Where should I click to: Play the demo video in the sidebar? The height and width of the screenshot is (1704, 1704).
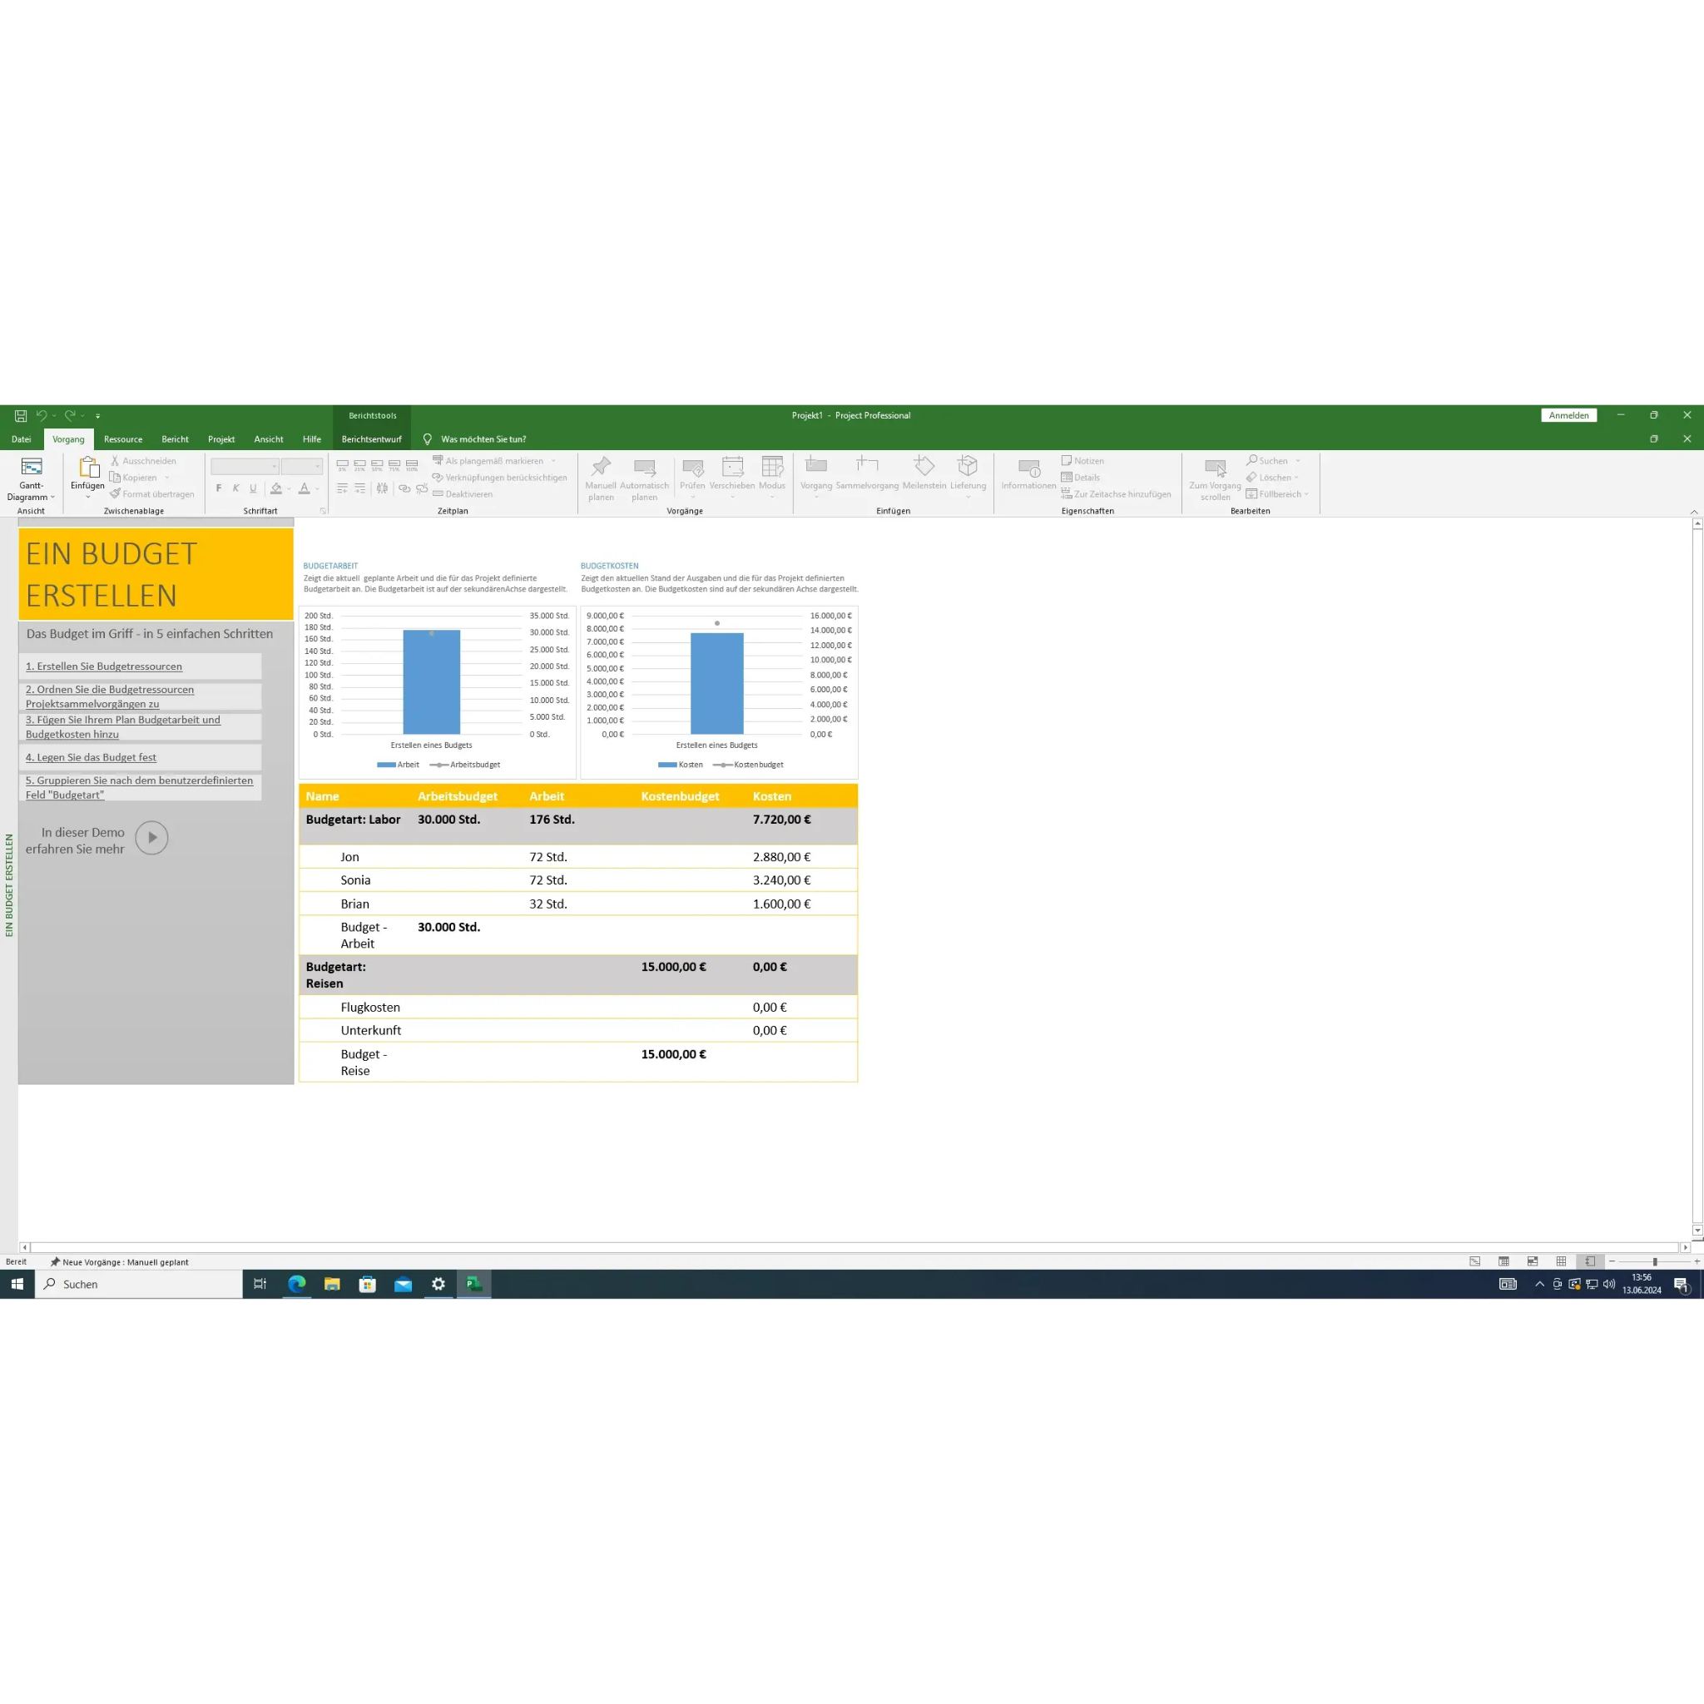151,837
